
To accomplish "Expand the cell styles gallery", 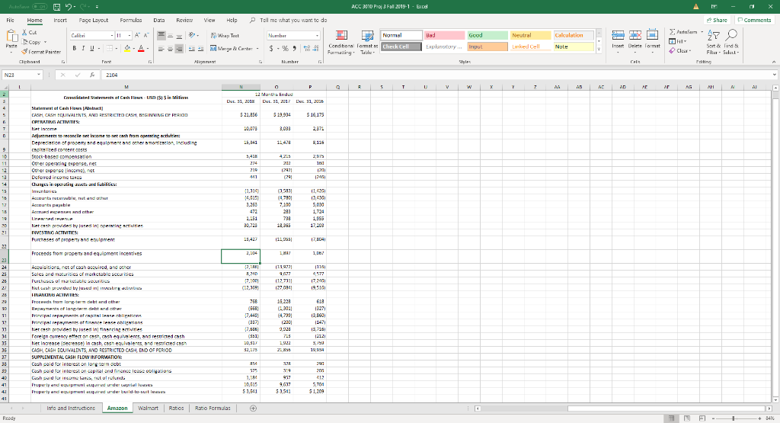I will pyautogui.click(x=599, y=50).
